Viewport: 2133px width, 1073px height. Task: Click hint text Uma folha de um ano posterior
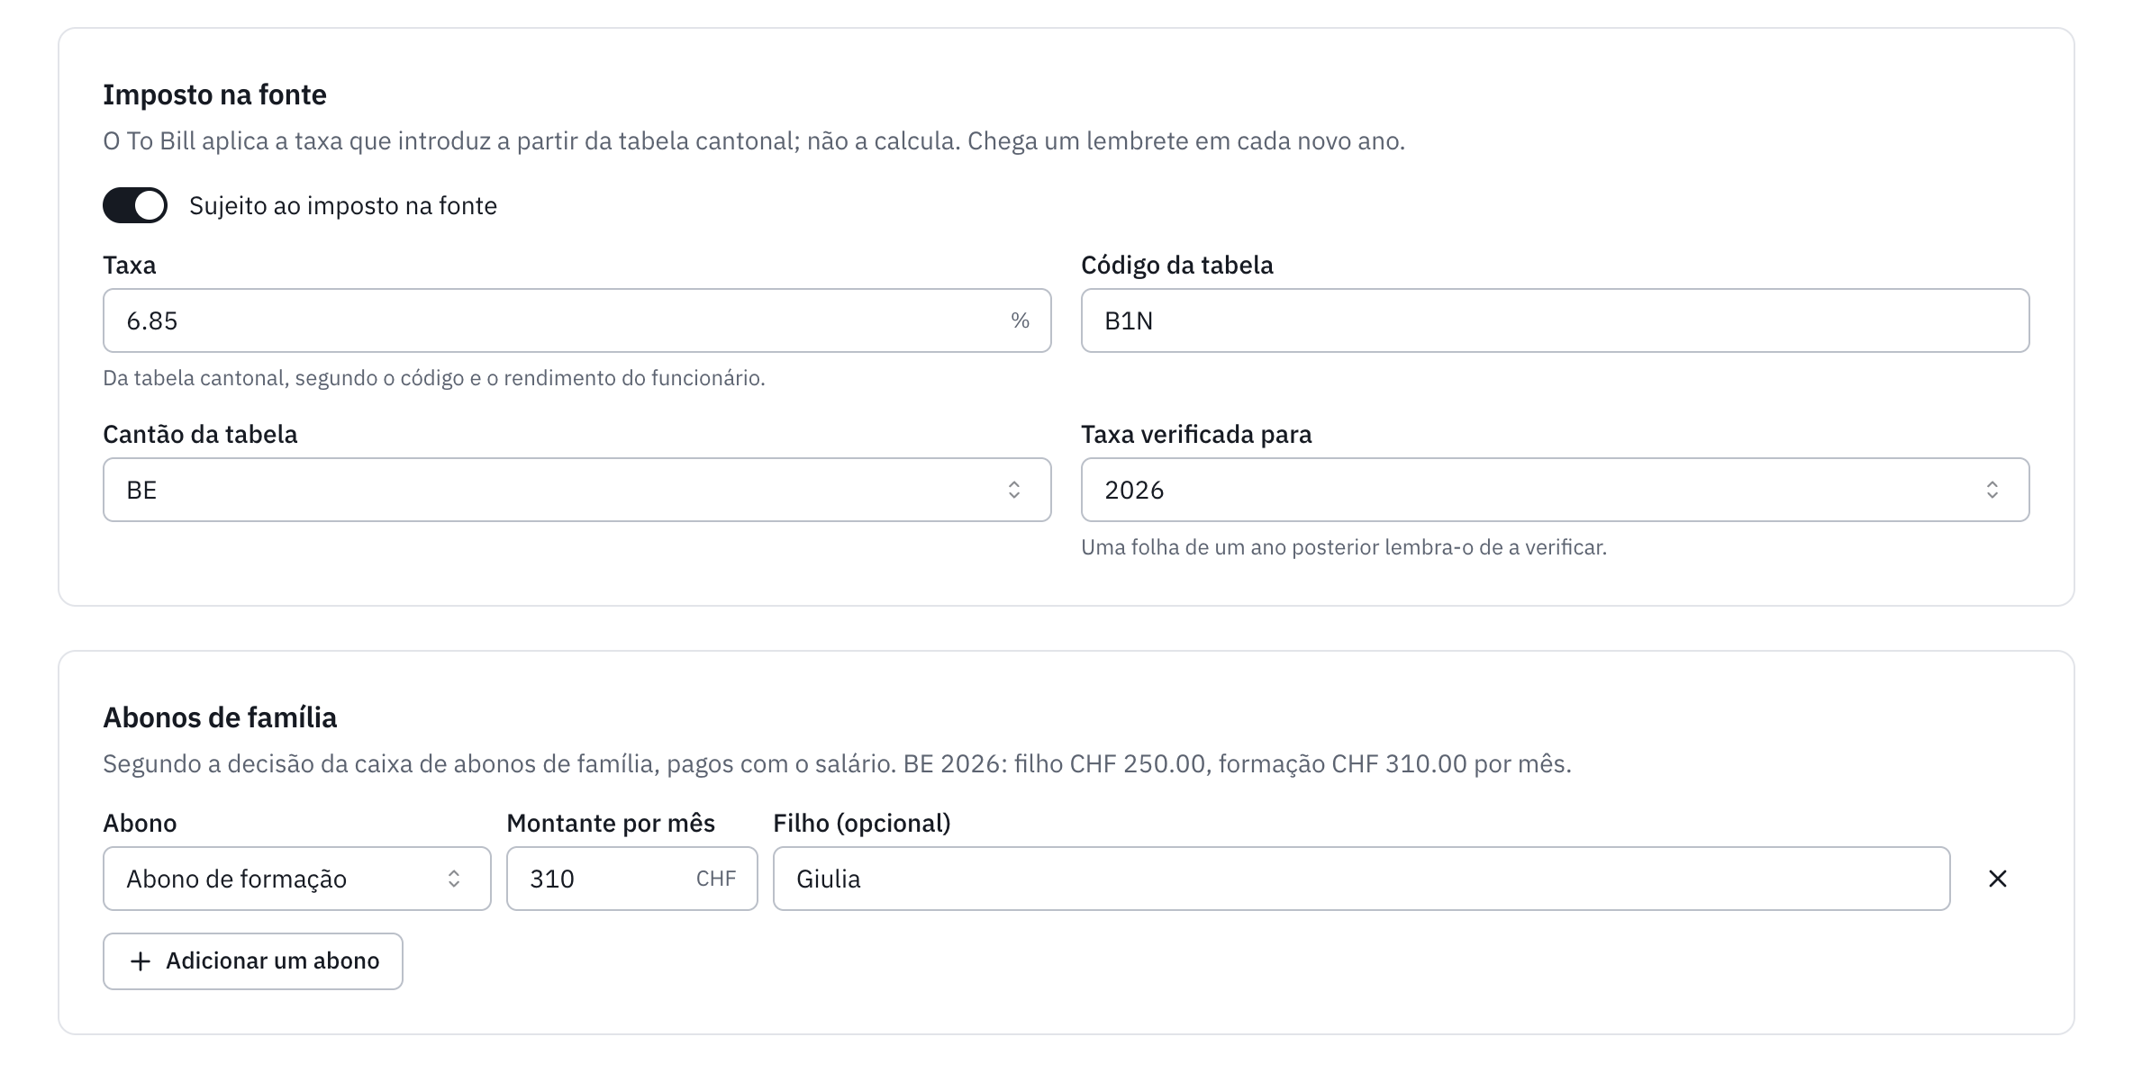1344,547
